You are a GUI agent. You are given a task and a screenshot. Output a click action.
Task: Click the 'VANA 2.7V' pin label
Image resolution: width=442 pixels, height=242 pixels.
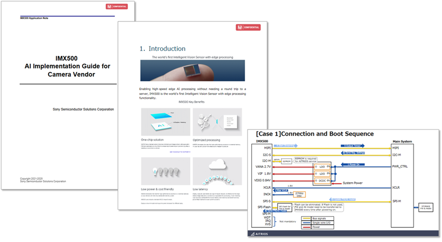[263, 167]
